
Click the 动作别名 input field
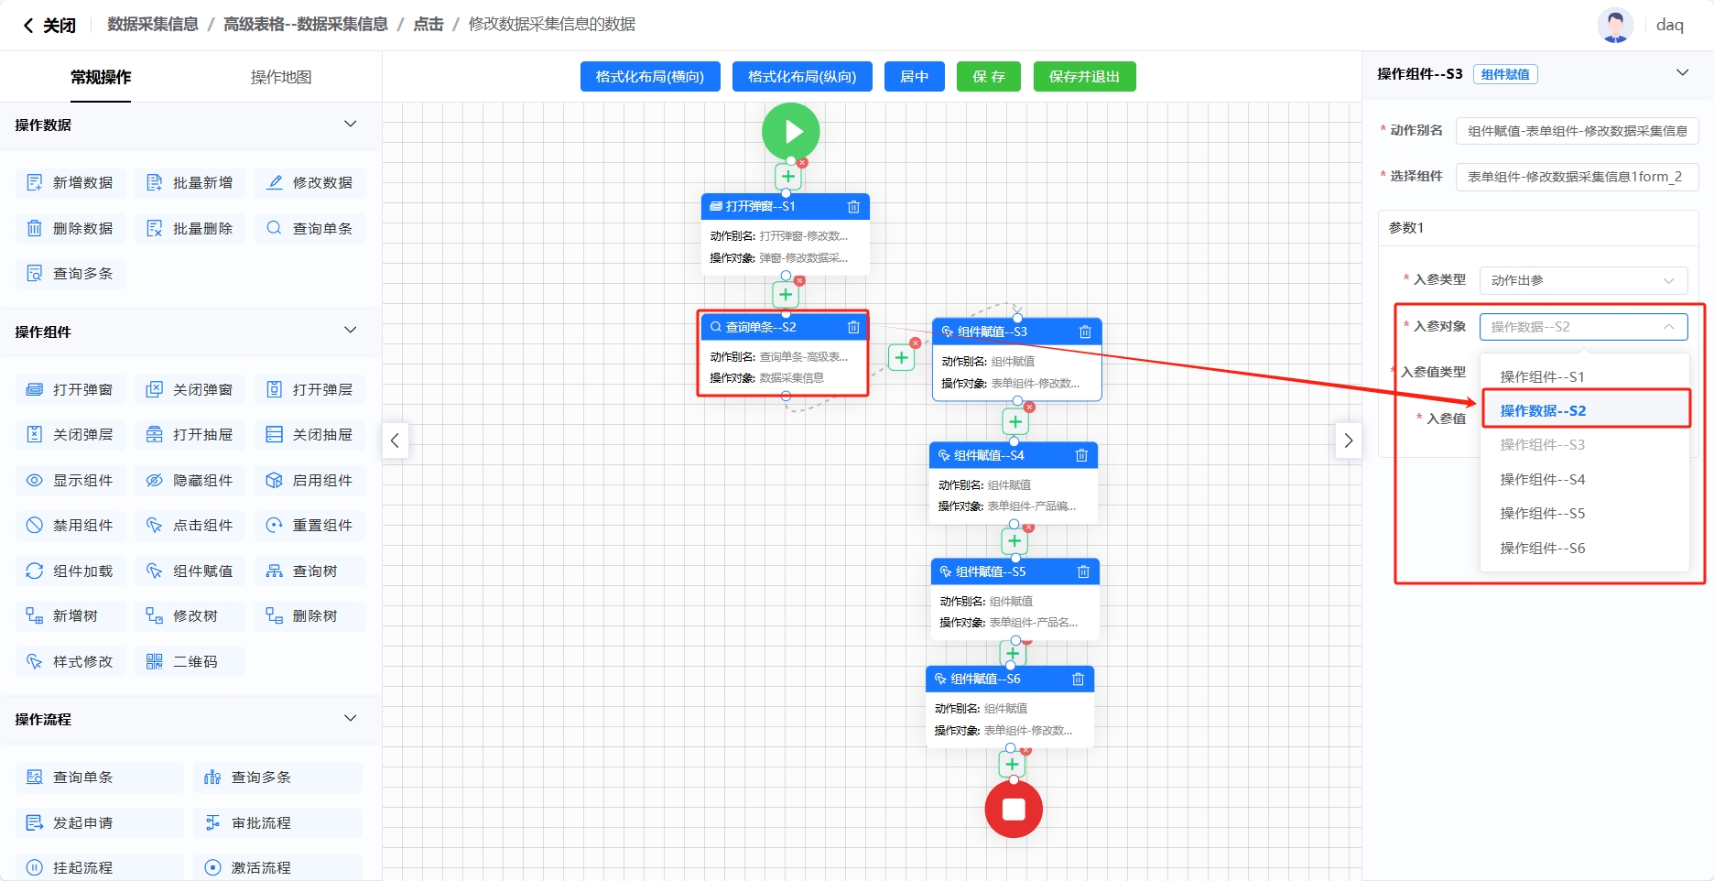[x=1577, y=131]
